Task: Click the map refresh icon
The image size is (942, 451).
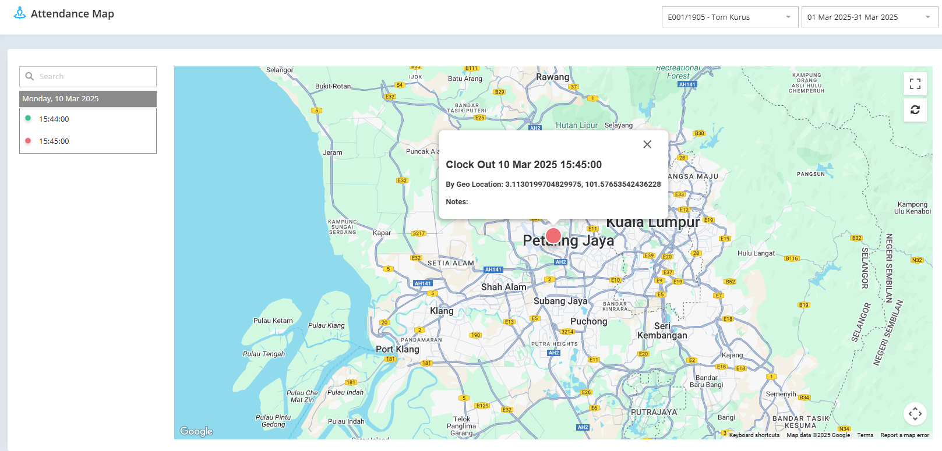Action: coord(915,109)
